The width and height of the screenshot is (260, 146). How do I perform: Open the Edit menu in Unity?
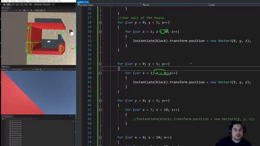click(8, 1)
